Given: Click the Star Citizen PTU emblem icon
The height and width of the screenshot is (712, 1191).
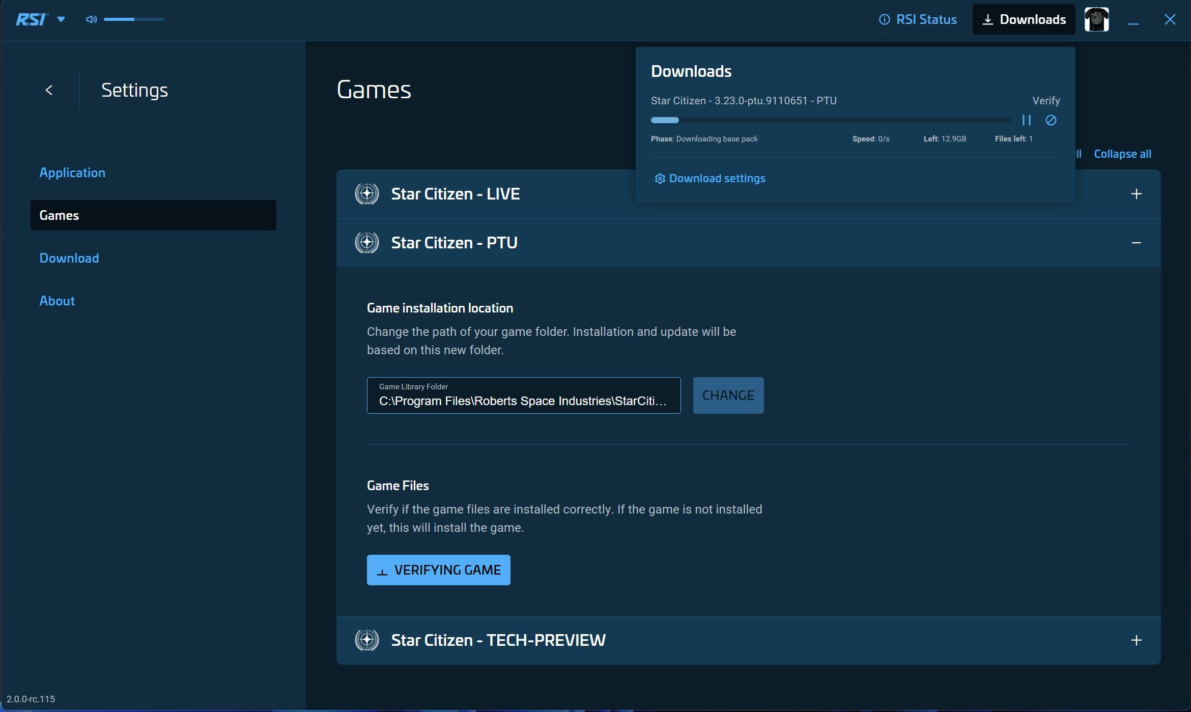Looking at the screenshot, I should point(366,243).
